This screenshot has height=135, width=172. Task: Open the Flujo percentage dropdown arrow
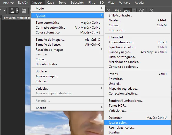pyautogui.click(x=134, y=11)
